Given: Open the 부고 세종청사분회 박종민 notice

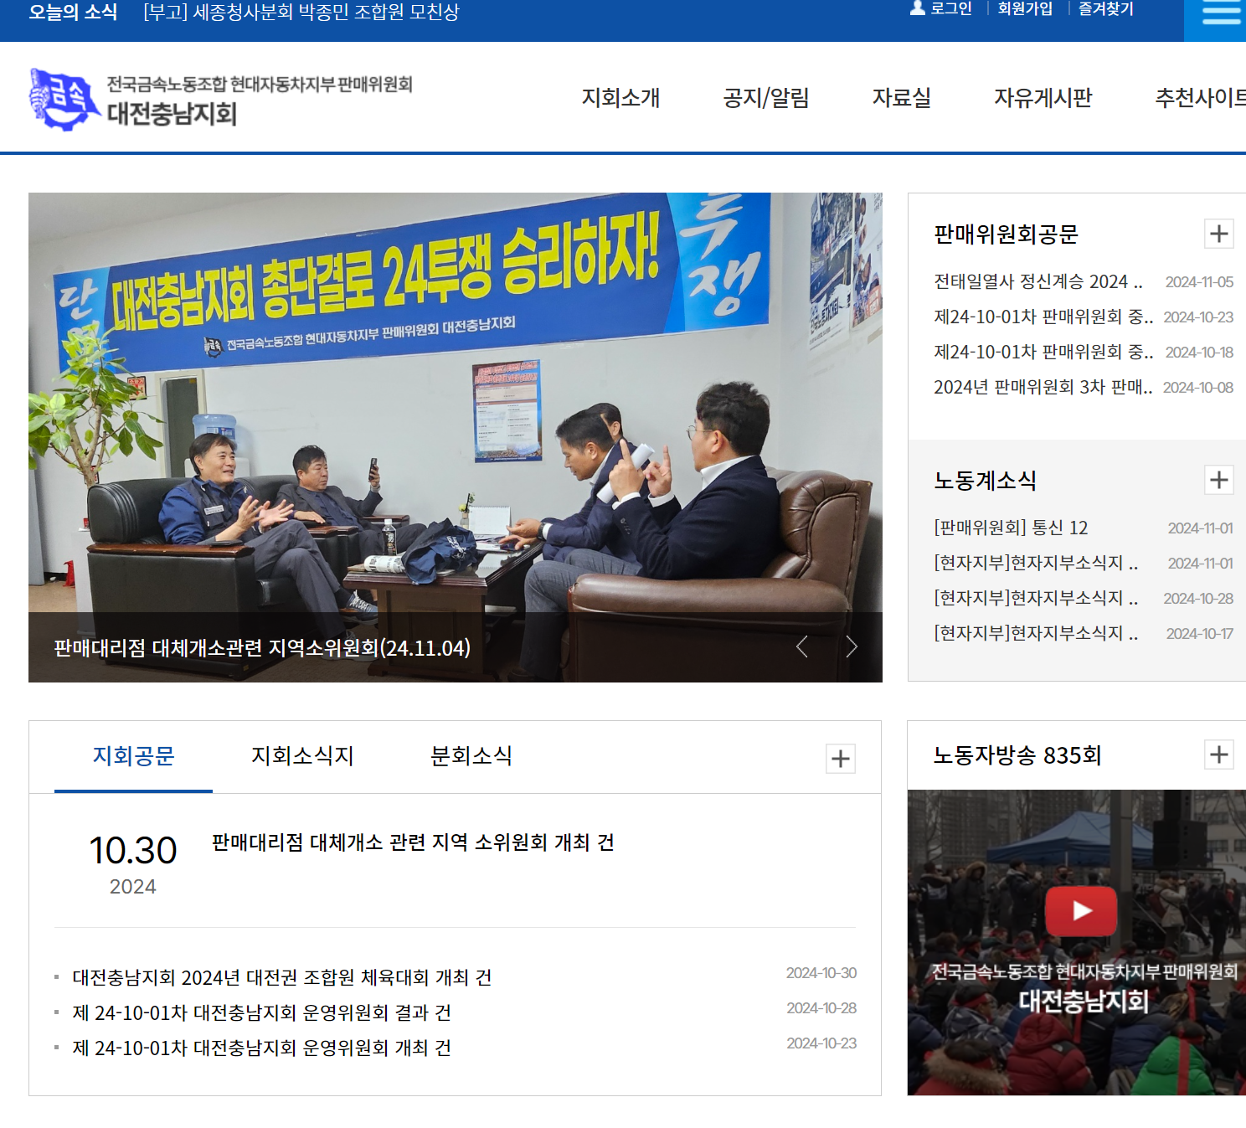Looking at the screenshot, I should tap(301, 13).
